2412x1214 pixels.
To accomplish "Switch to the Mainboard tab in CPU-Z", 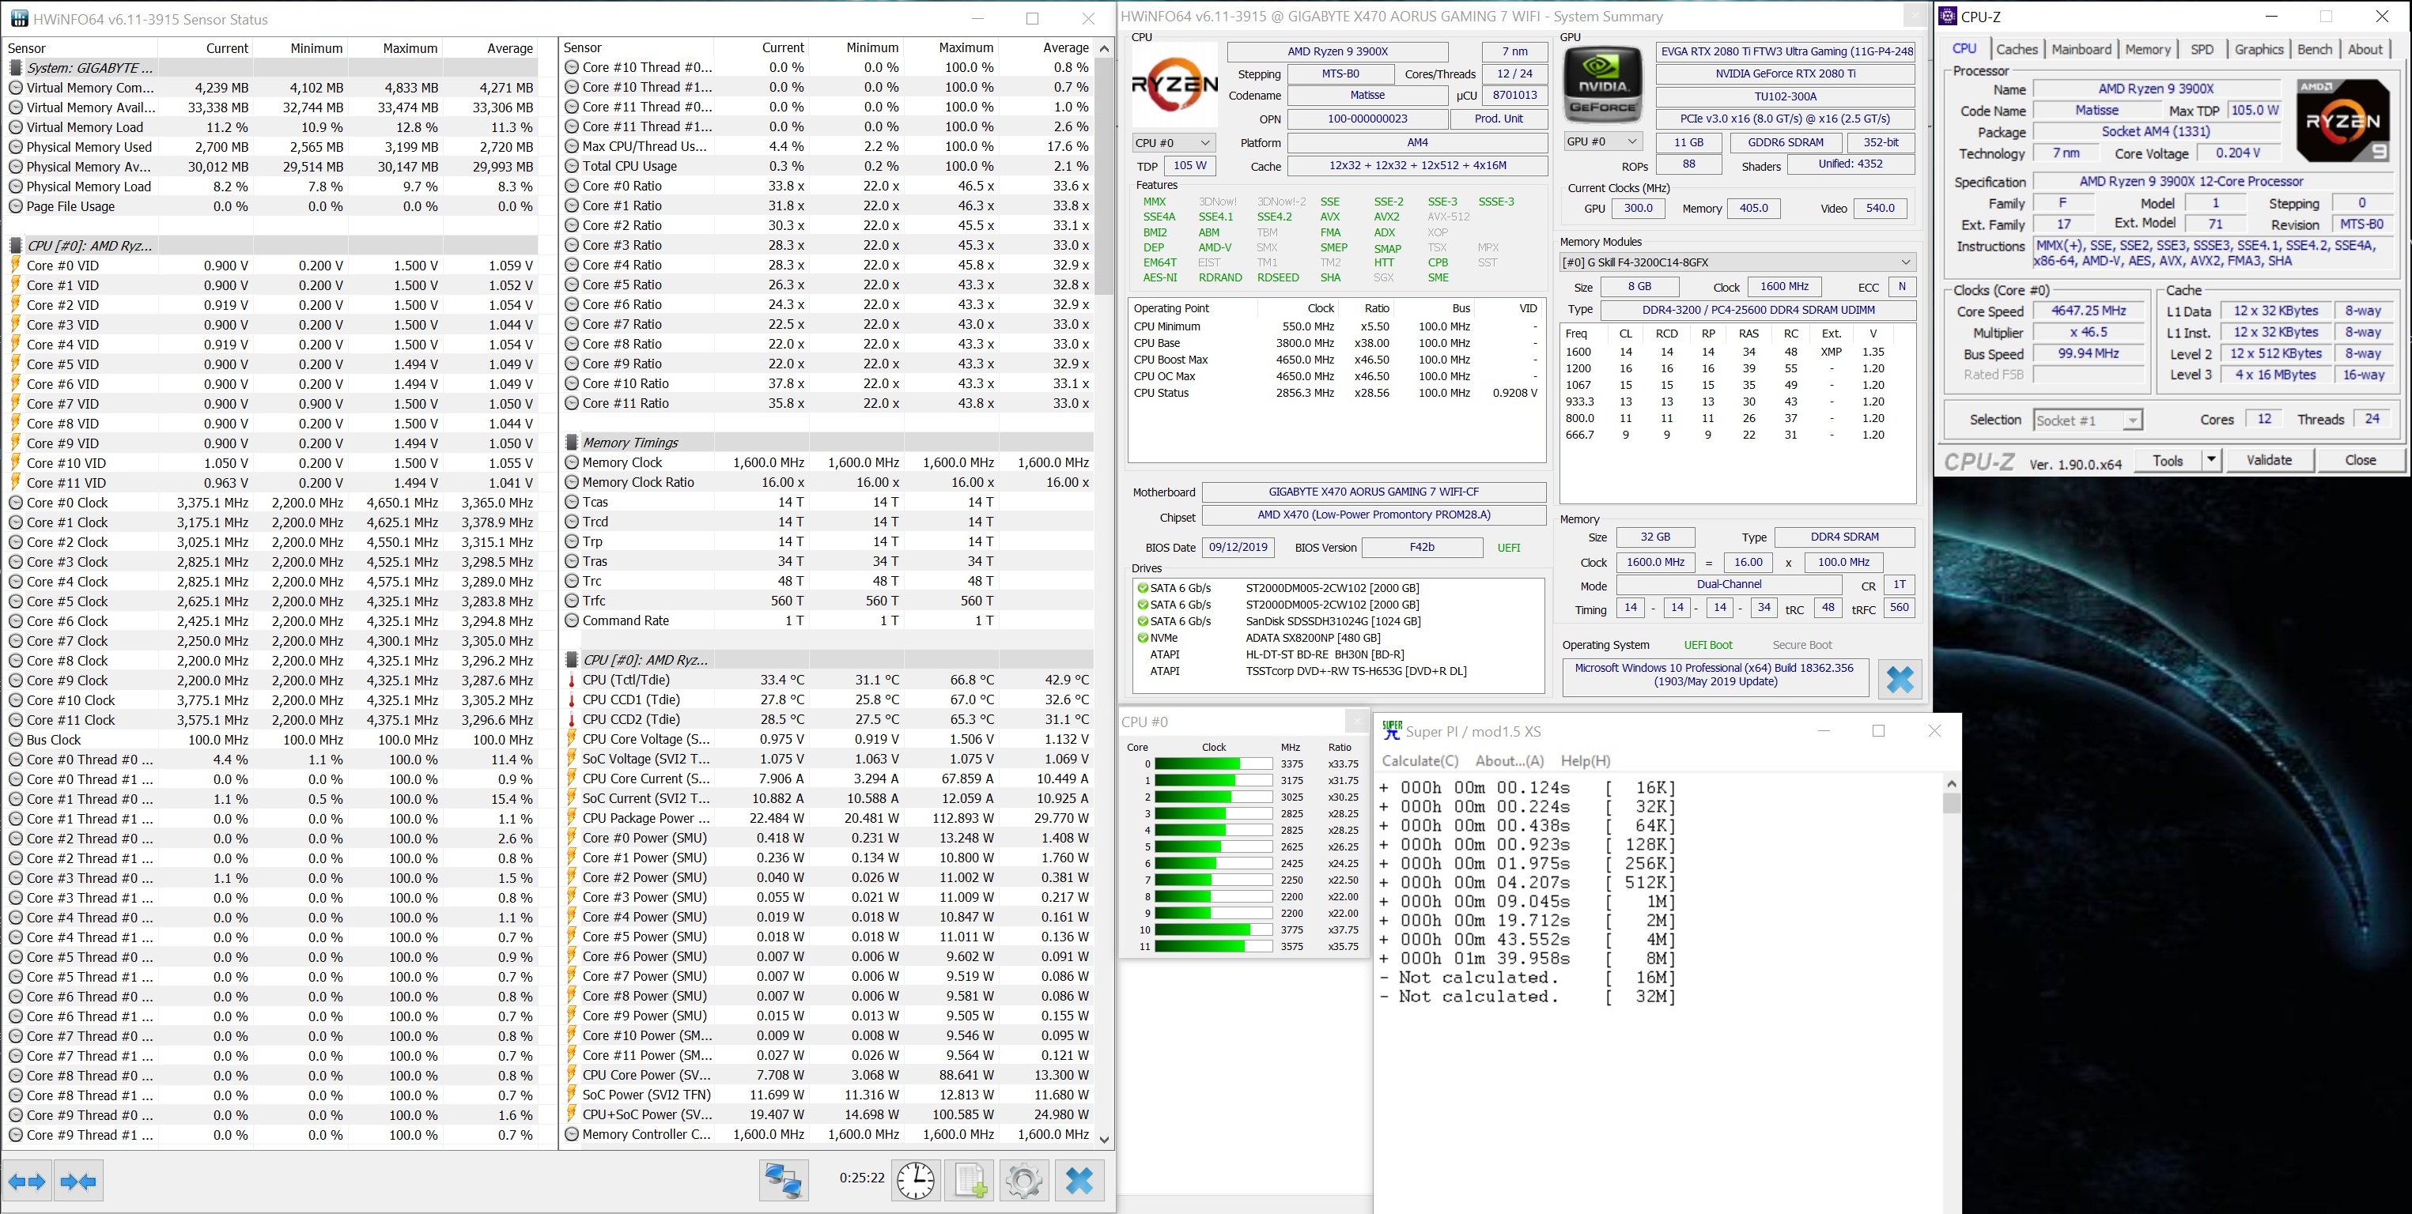I will click(x=2081, y=50).
